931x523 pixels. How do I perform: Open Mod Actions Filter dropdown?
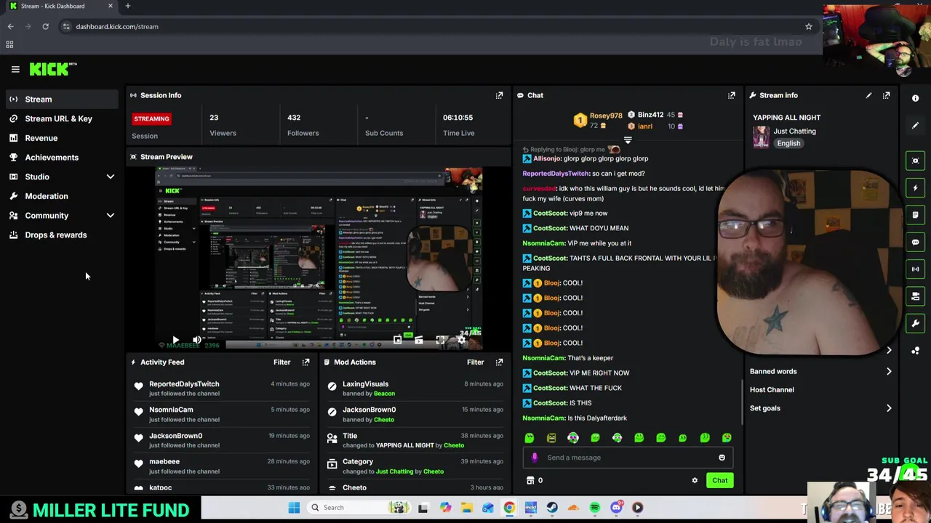(475, 362)
